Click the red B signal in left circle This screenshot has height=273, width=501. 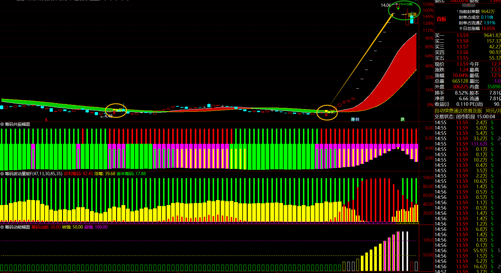[x=114, y=113]
